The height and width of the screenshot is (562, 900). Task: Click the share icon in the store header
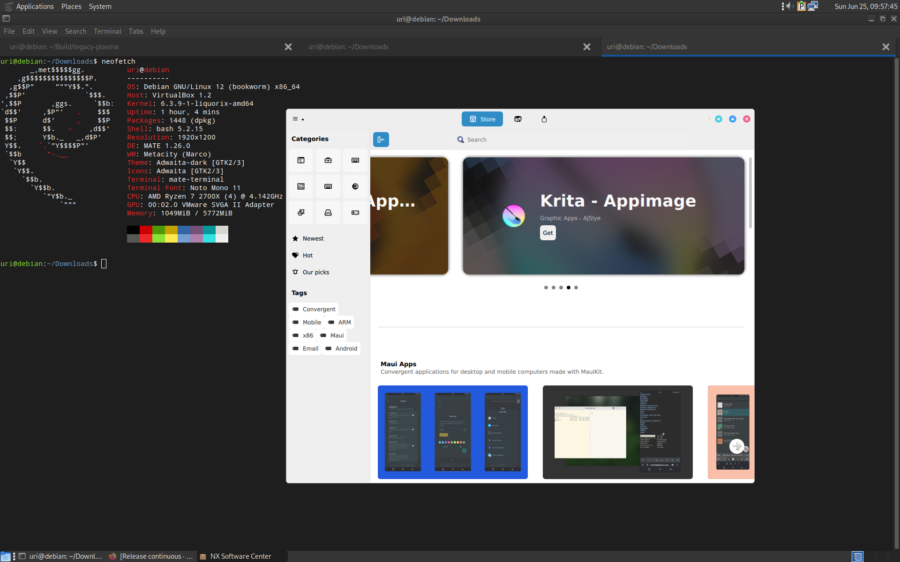pyautogui.click(x=544, y=119)
